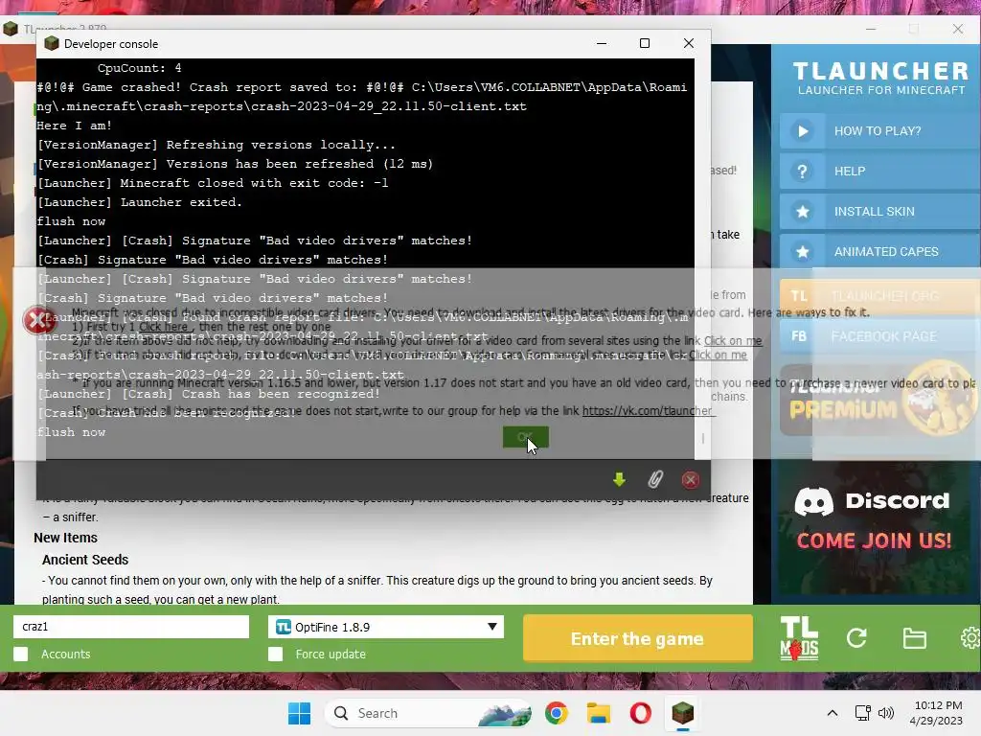Open the HOW TO PLAY? menu item
The width and height of the screenshot is (981, 736).
tap(879, 130)
